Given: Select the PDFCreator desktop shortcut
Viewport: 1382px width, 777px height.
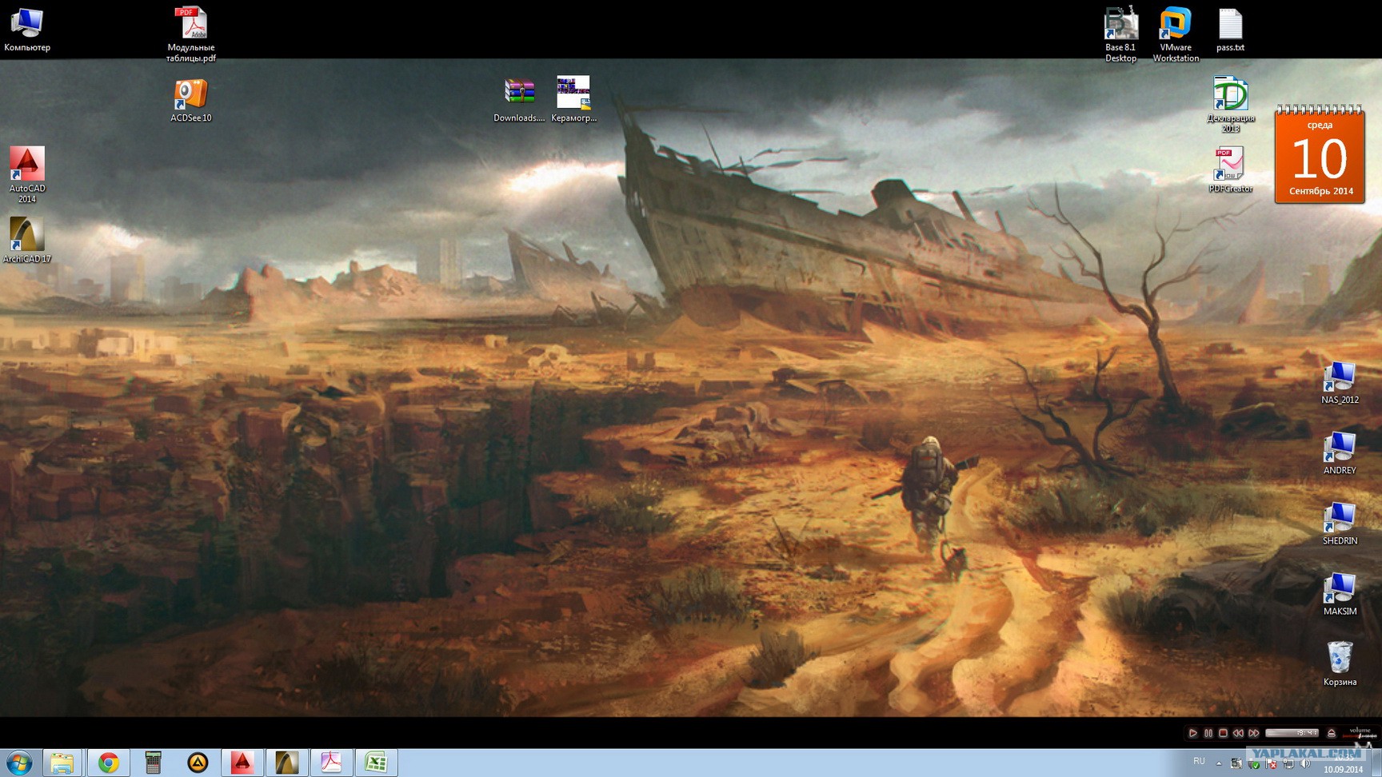Looking at the screenshot, I should pos(1230,170).
